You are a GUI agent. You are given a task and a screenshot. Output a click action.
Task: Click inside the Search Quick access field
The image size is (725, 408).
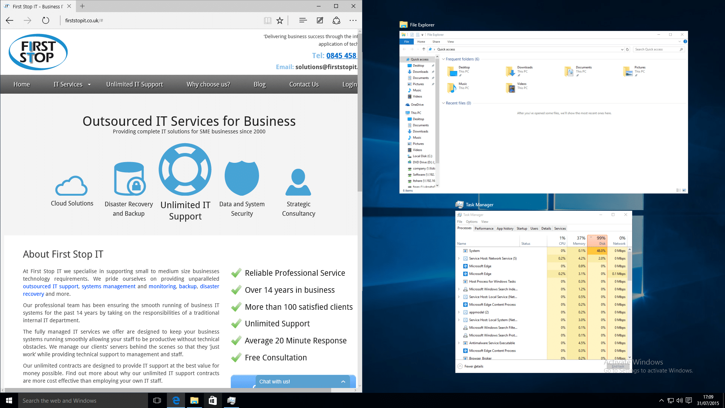(x=657, y=49)
